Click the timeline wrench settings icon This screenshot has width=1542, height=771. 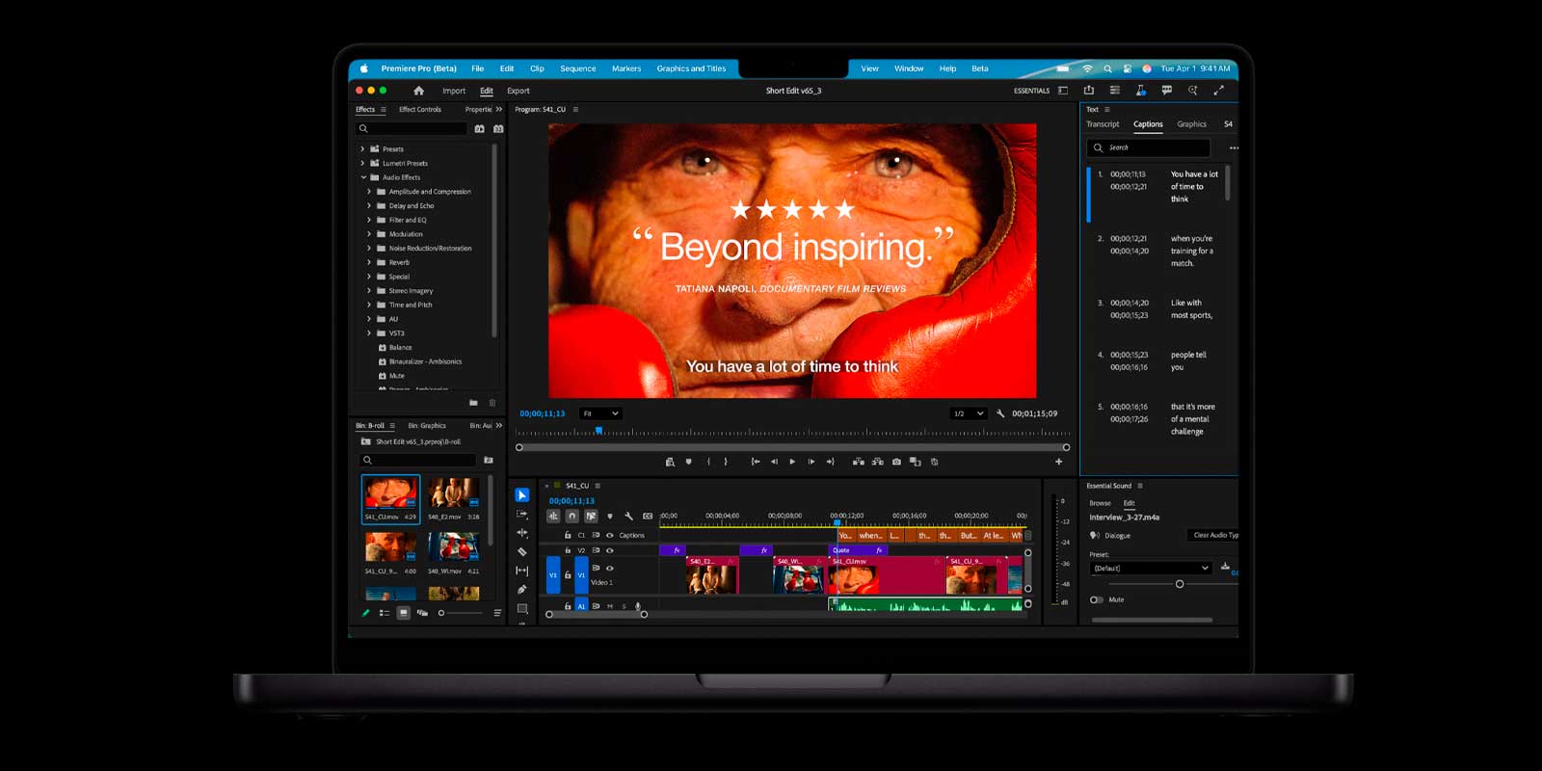(628, 517)
